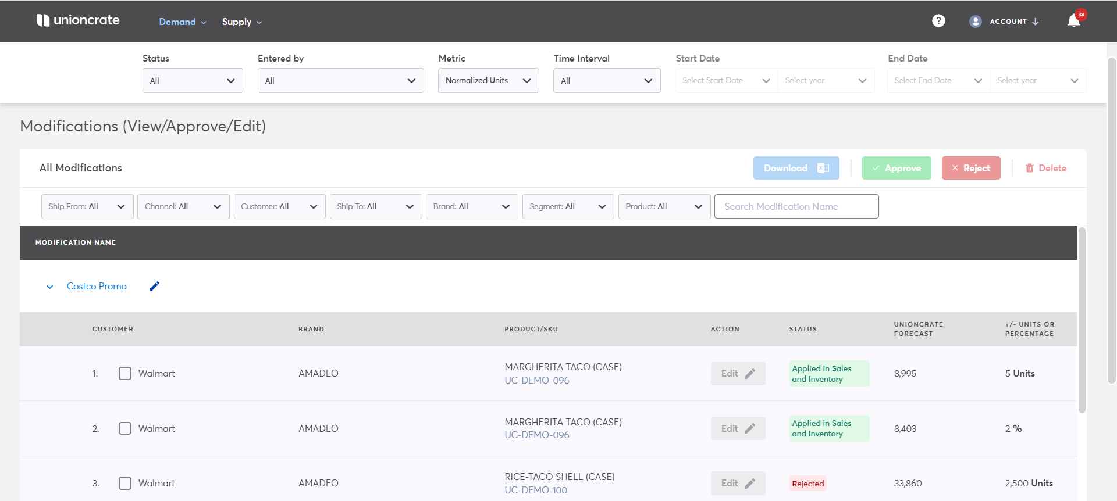Click the unioncrate logo
Image resolution: width=1117 pixels, height=501 pixels.
(x=78, y=20)
